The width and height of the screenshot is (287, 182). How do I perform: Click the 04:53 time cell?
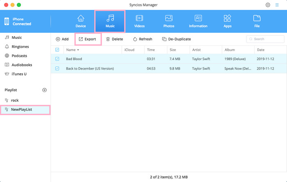click(x=151, y=68)
